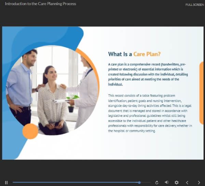Click the 'What Is a Care Plan?' heading
The height and width of the screenshot is (186, 205).
click(134, 54)
